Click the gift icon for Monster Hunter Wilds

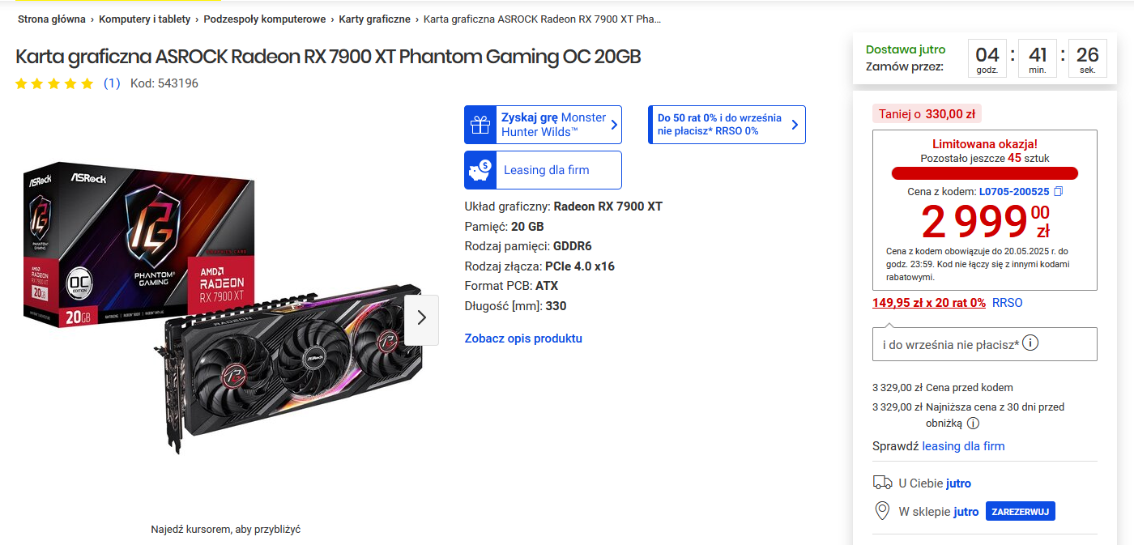(x=481, y=125)
